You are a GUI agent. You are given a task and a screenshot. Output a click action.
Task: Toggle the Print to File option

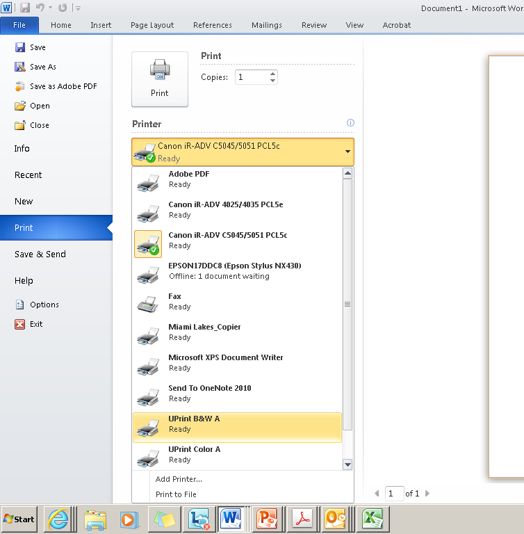pos(176,494)
